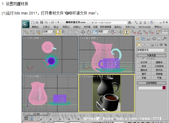Switch to the Hierarchy panel tab
Viewport: 169px width, 123px height.
[148, 39]
